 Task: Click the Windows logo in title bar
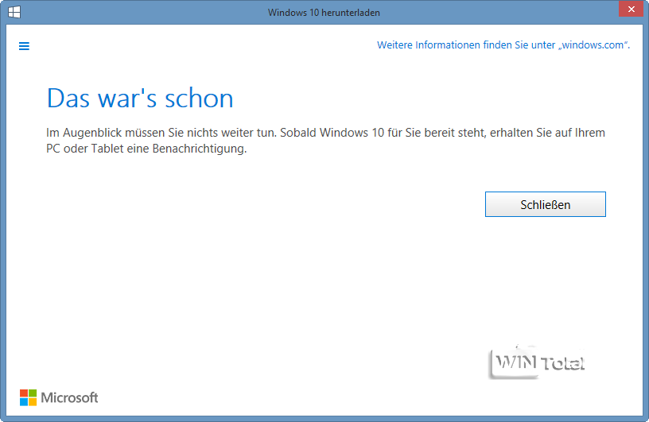pos(14,12)
